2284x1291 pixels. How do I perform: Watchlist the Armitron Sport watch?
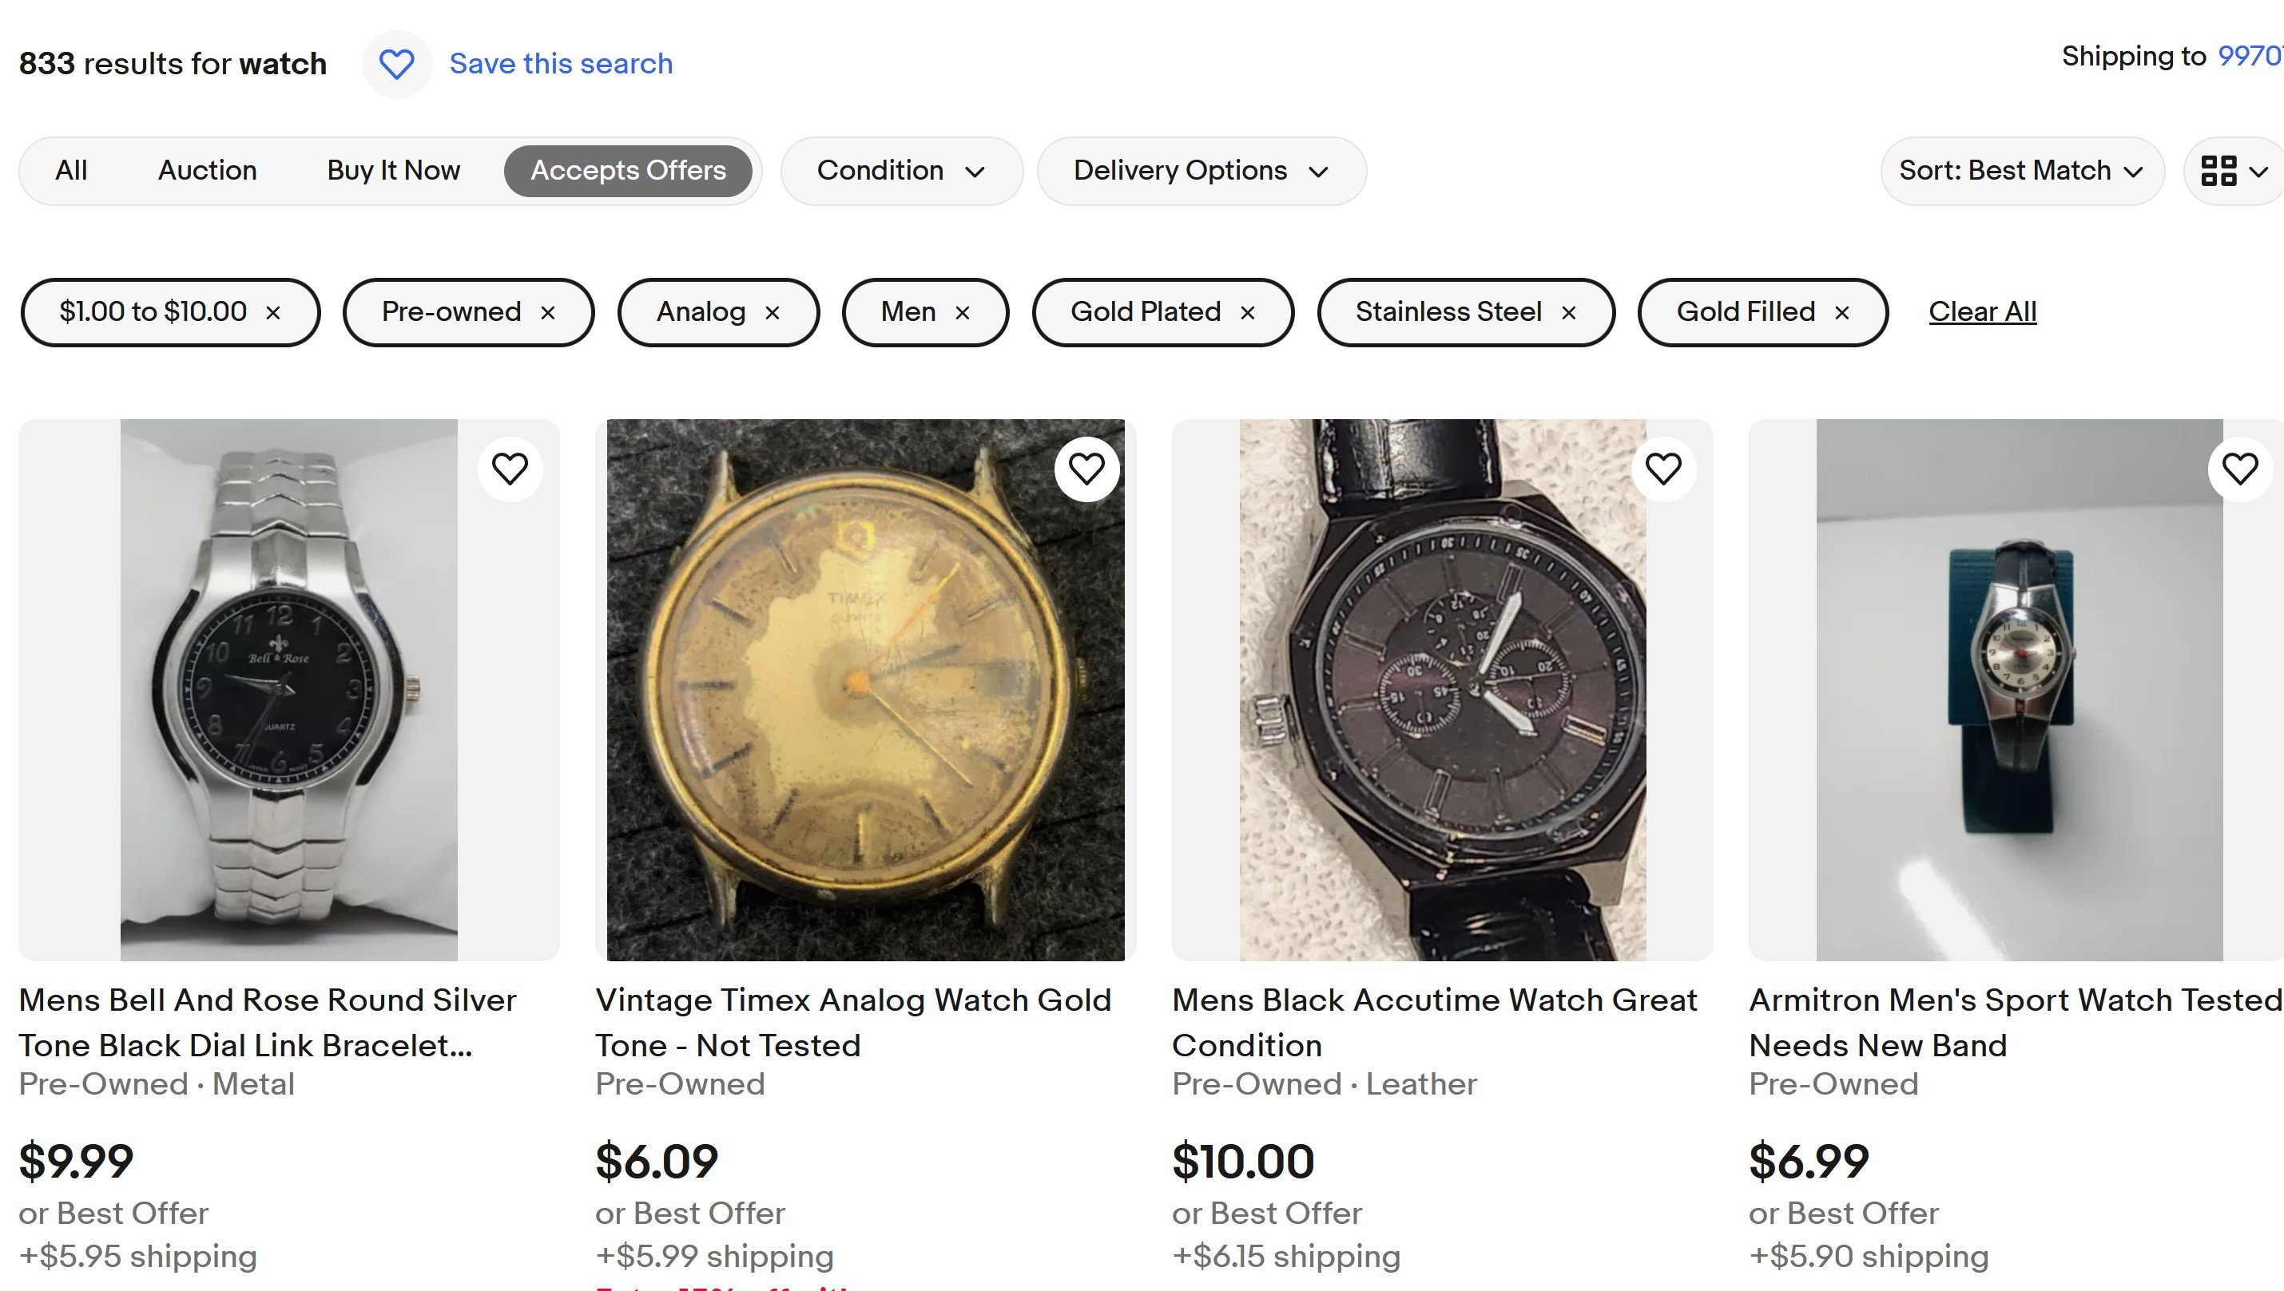coord(2239,468)
